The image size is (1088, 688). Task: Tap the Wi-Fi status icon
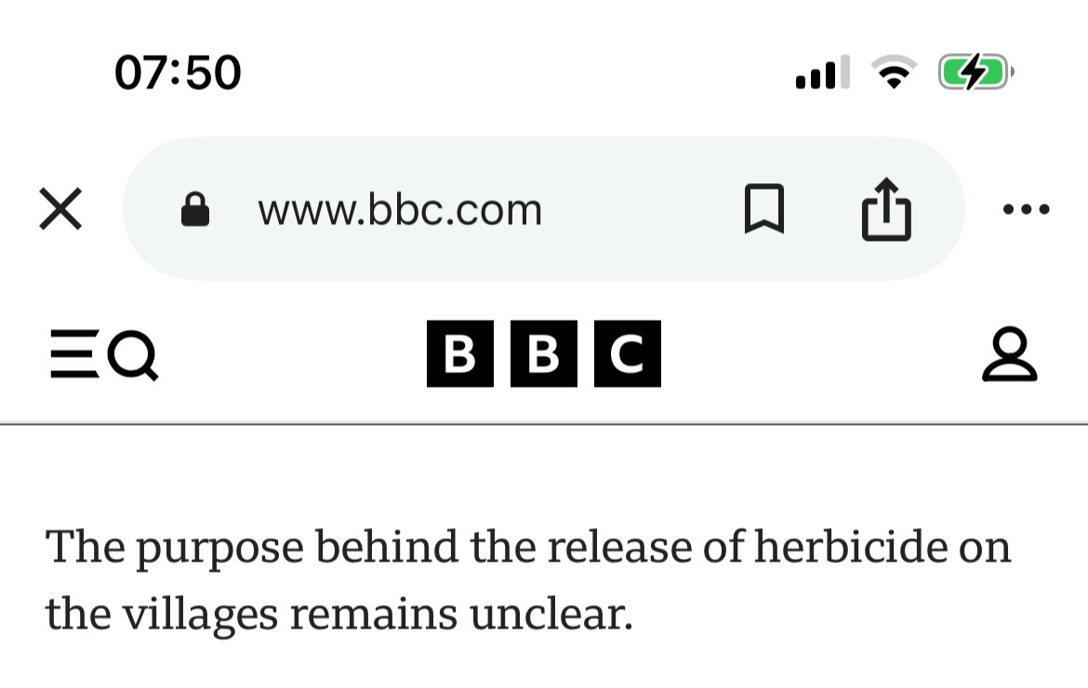point(893,73)
